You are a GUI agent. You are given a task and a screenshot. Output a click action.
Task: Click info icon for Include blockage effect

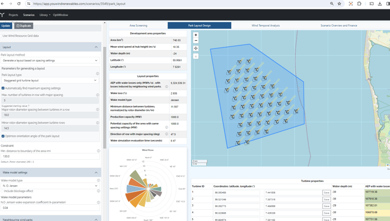(99, 191)
